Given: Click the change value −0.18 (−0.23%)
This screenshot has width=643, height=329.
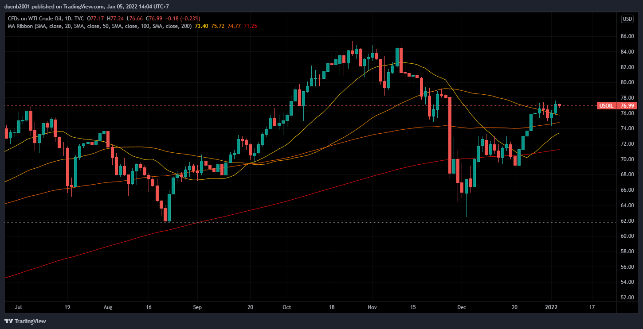Looking at the screenshot, I should point(183,19).
